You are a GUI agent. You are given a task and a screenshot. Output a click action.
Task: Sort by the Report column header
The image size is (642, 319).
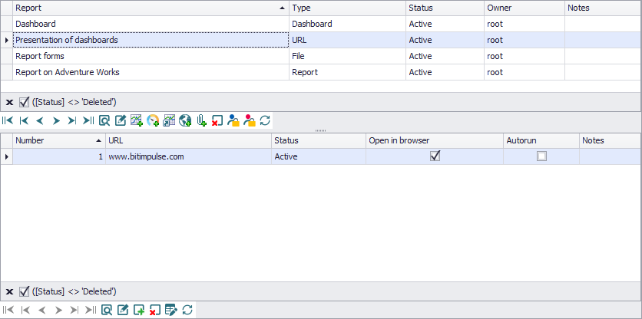151,8
